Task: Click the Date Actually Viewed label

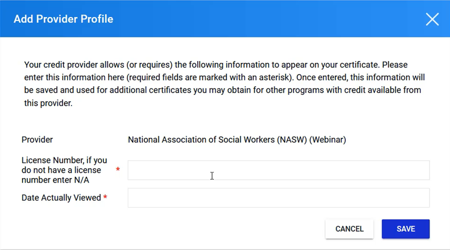Action: (61, 198)
